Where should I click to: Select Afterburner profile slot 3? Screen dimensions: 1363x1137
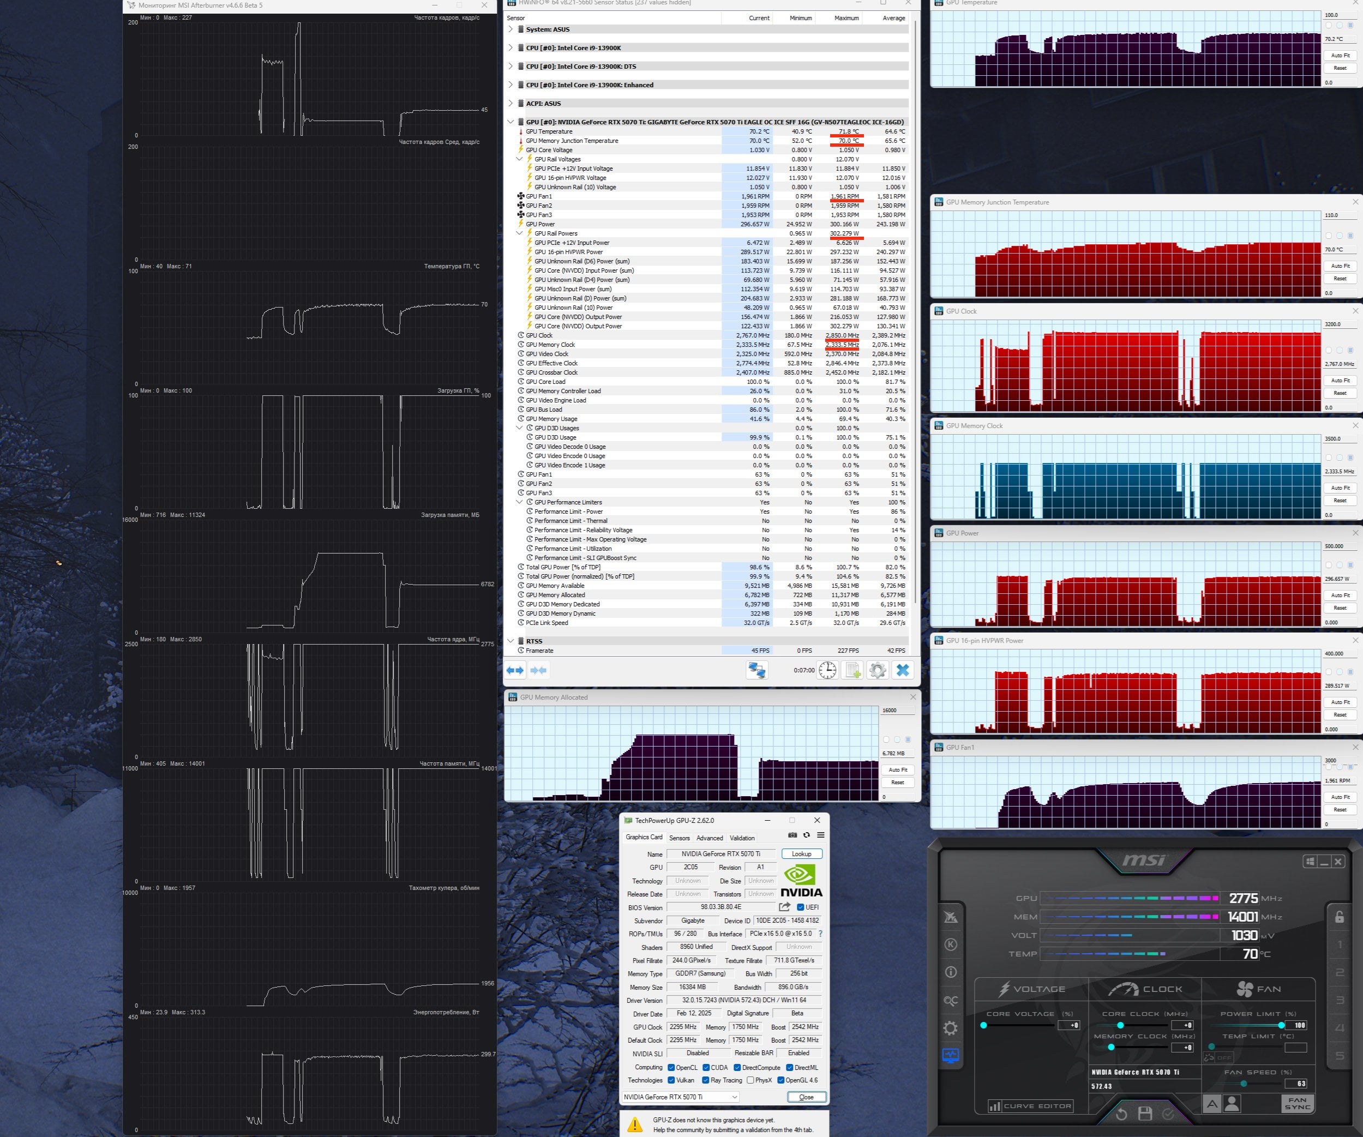tap(1340, 1000)
